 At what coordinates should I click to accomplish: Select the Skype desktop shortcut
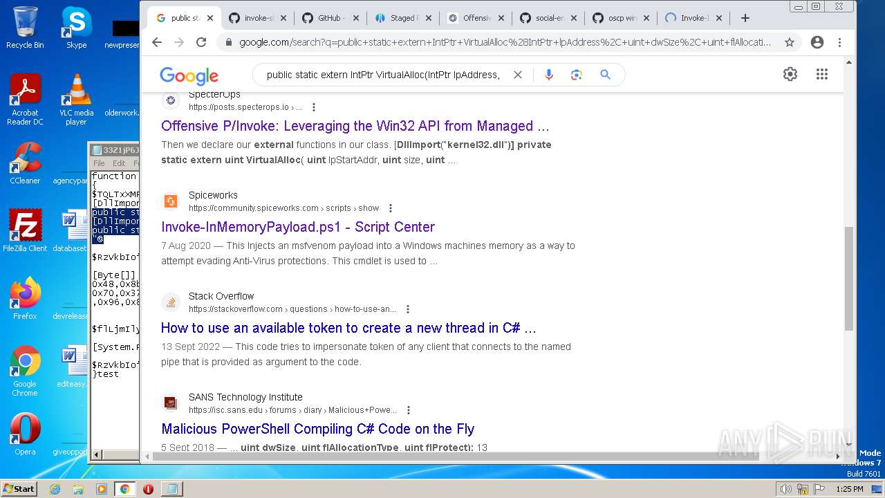tap(76, 28)
